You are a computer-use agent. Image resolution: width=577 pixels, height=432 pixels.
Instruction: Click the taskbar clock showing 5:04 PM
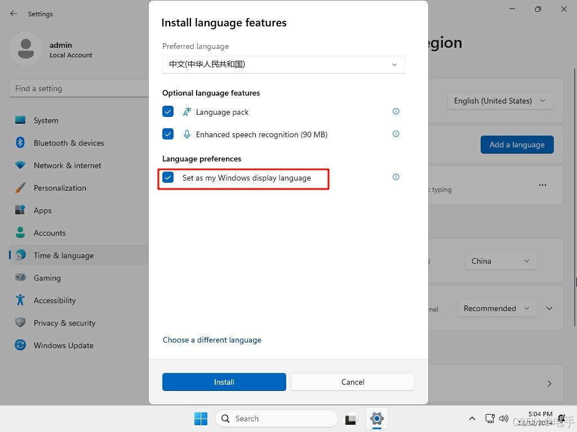tap(535, 418)
